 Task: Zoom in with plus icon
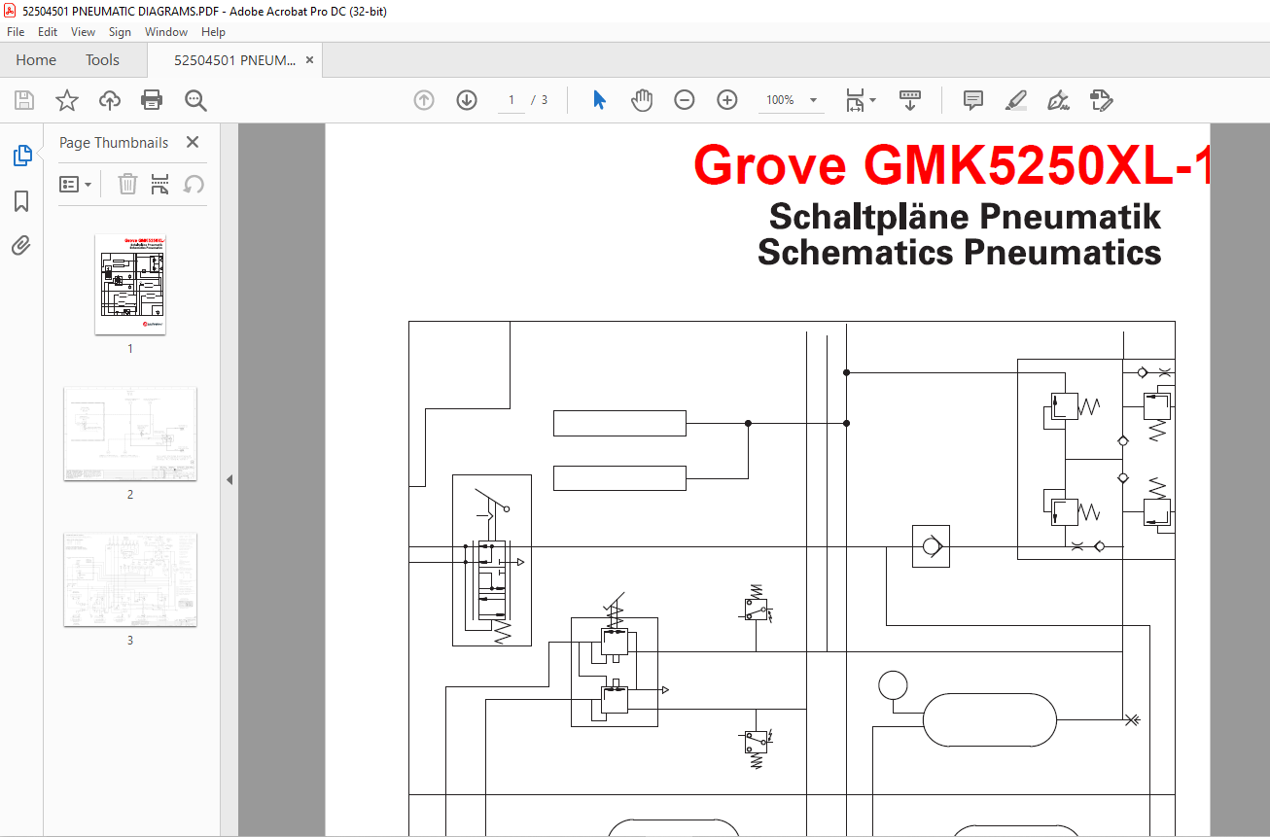(727, 100)
